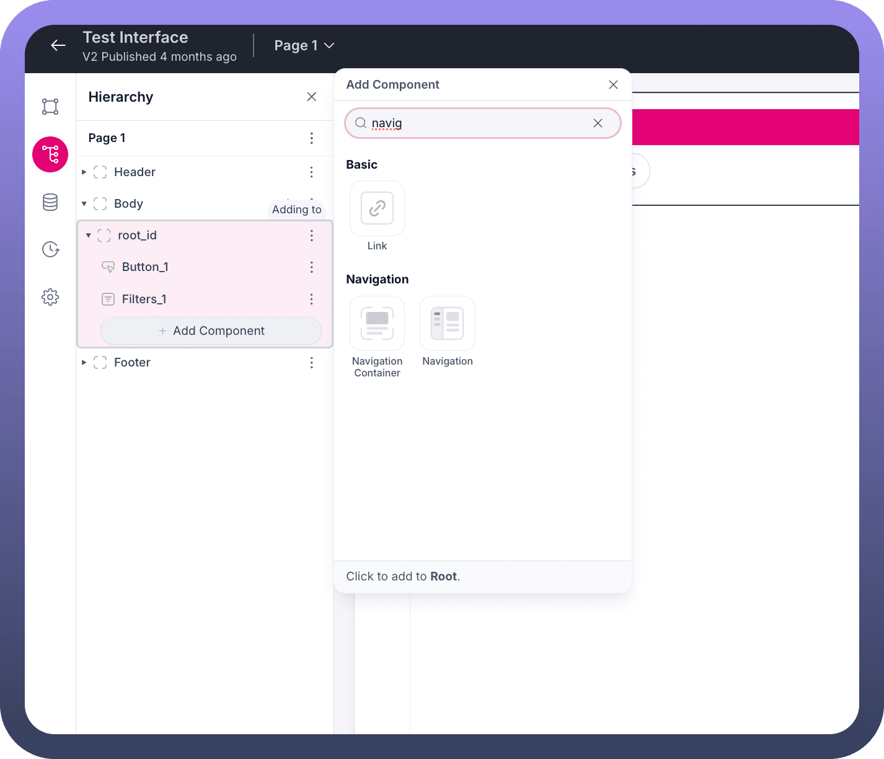884x759 pixels.
Task: Click the back arrow next to Test Interface
Action: (58, 45)
